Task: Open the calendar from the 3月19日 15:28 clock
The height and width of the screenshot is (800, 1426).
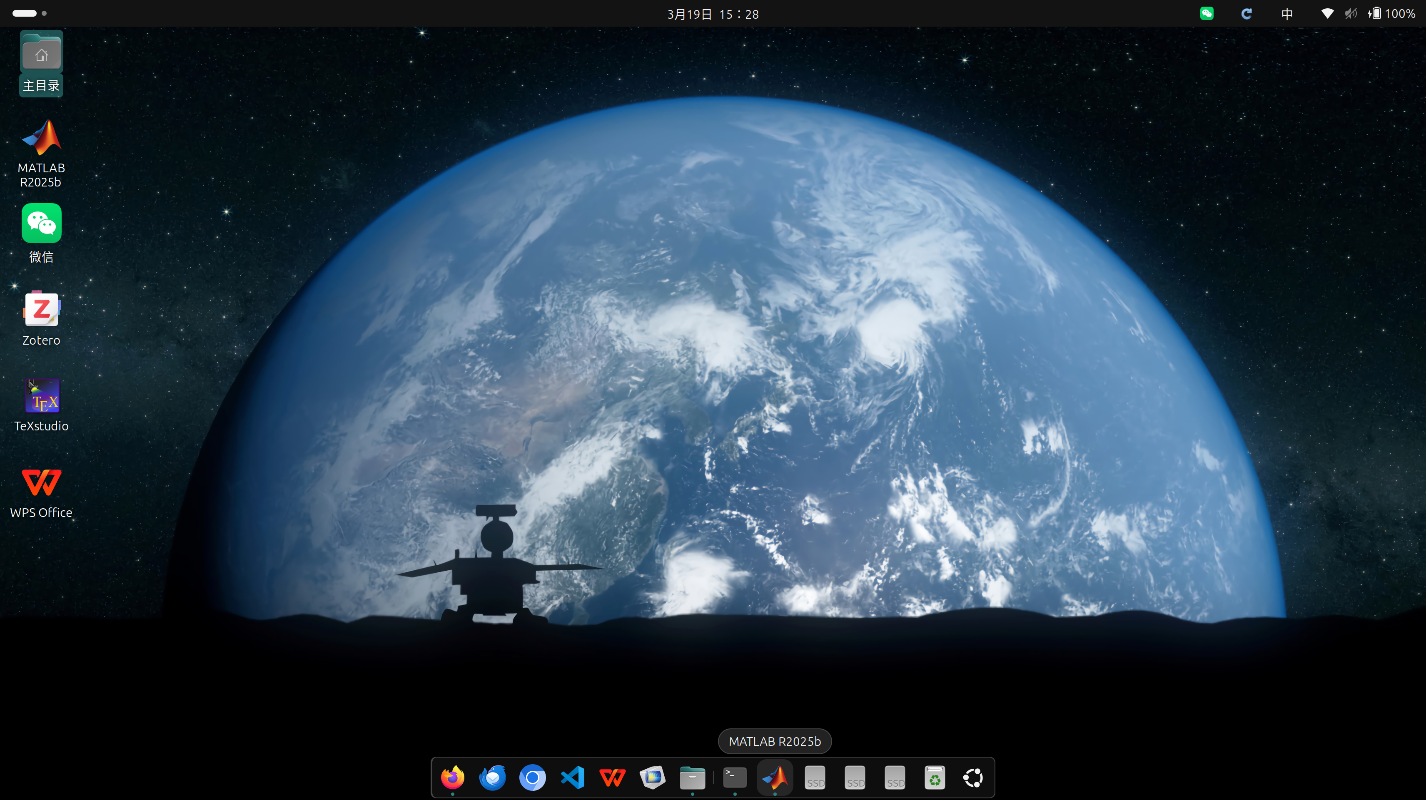Action: pyautogui.click(x=713, y=14)
